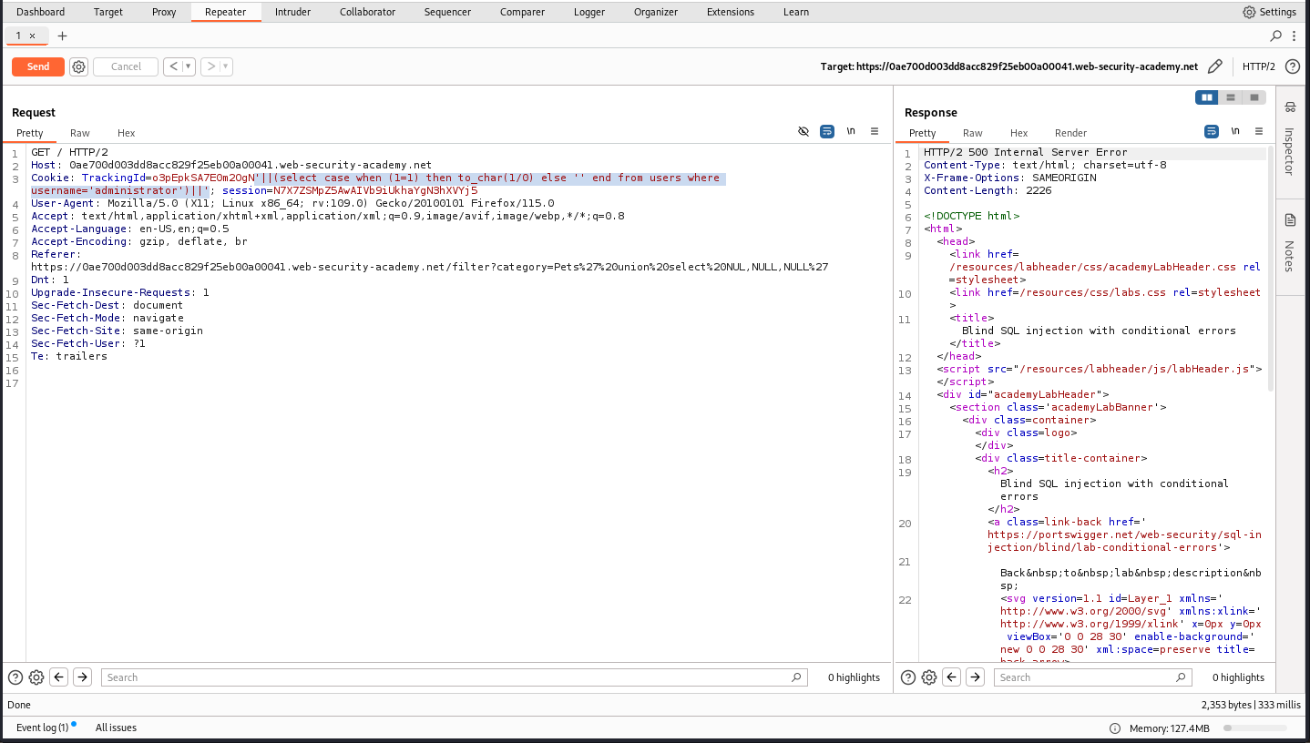Toggle response message wrapping icon
Image resolution: width=1310 pixels, height=743 pixels.
1212,131
